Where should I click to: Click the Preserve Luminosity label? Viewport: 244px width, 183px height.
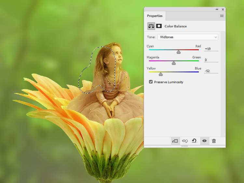click(x=169, y=82)
